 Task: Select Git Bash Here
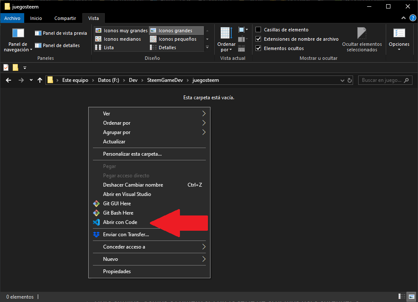point(149,213)
